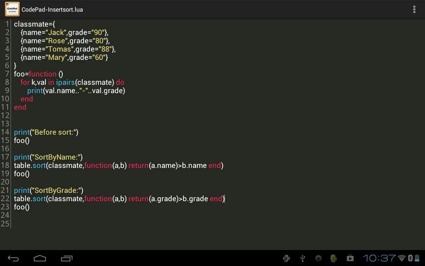The height and width of the screenshot is (266, 425).
Task: Tap "print" call on line 9
Action: point(35,90)
